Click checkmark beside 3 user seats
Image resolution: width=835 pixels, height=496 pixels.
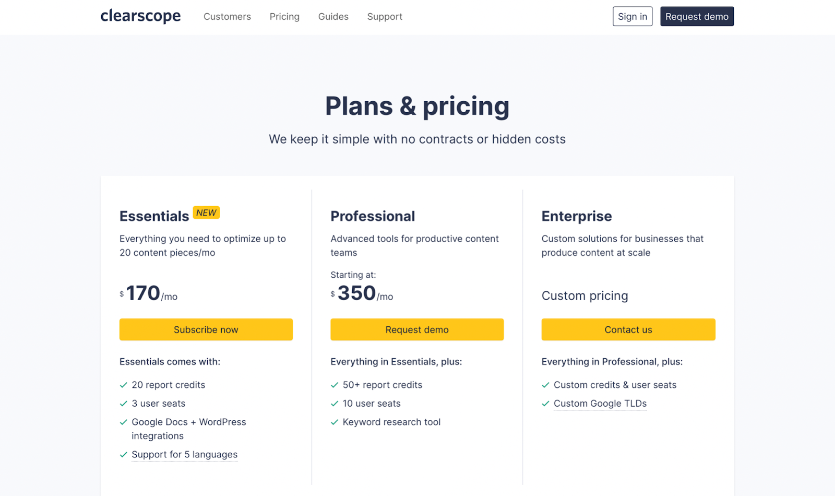click(x=124, y=404)
